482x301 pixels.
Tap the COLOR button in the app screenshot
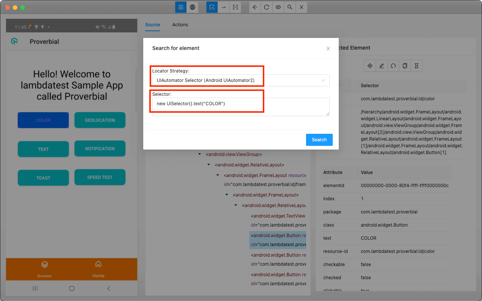[x=43, y=120]
